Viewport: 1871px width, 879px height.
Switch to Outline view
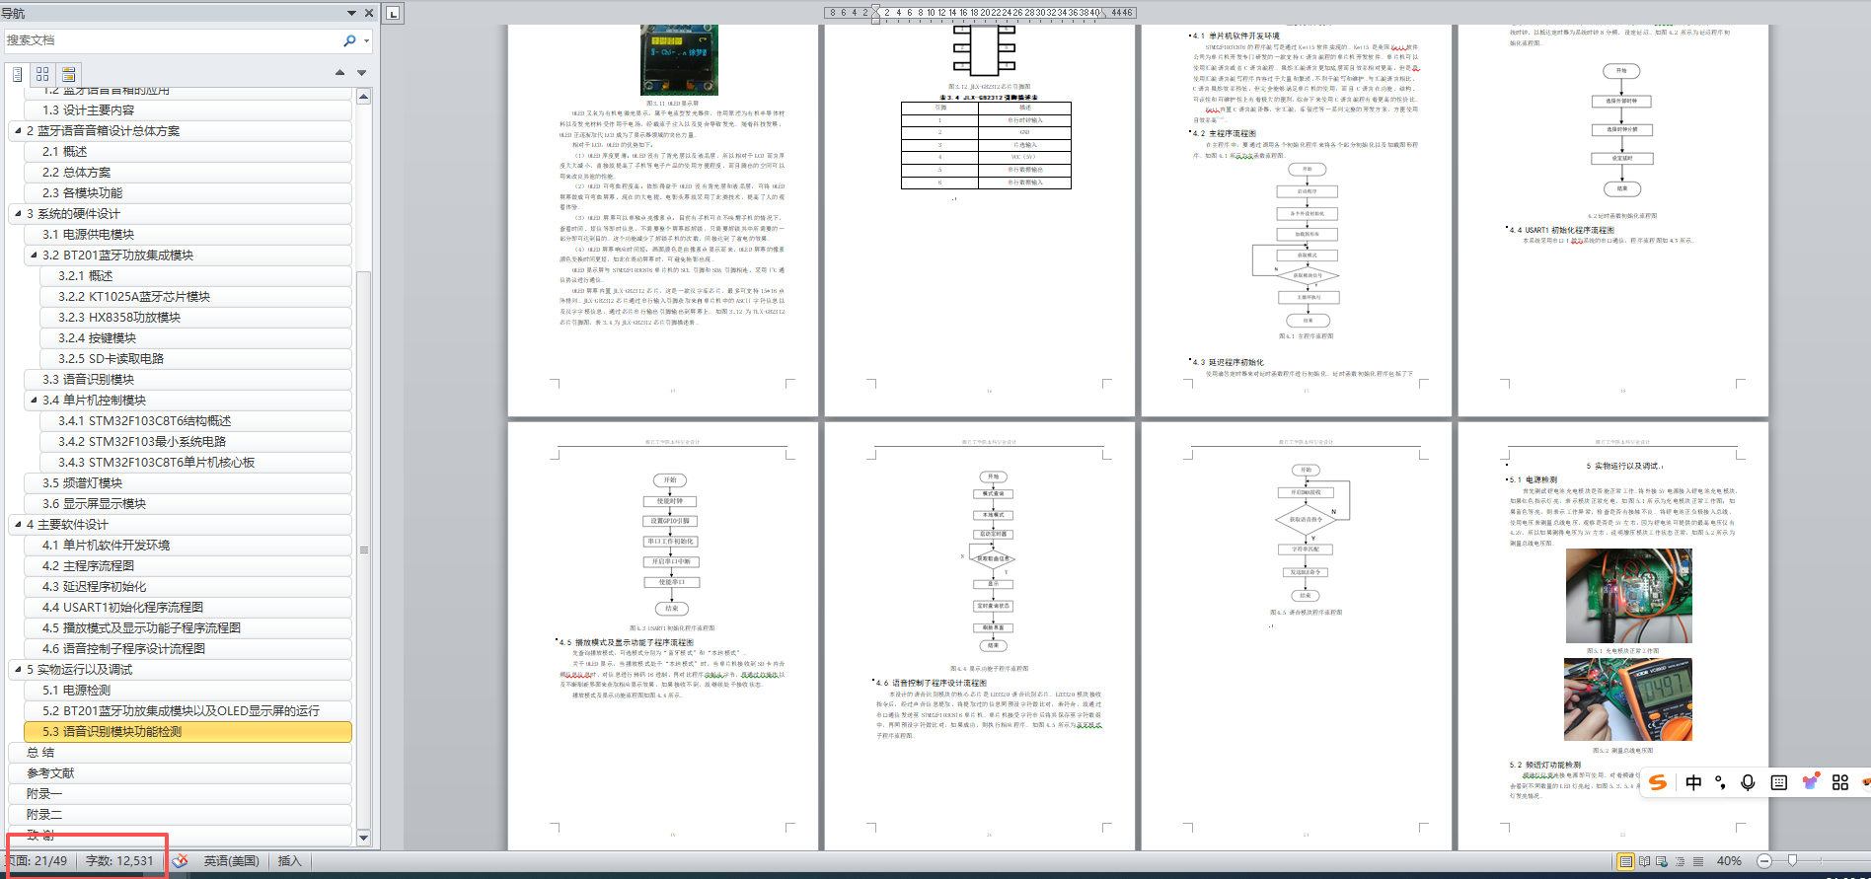[x=1681, y=861]
